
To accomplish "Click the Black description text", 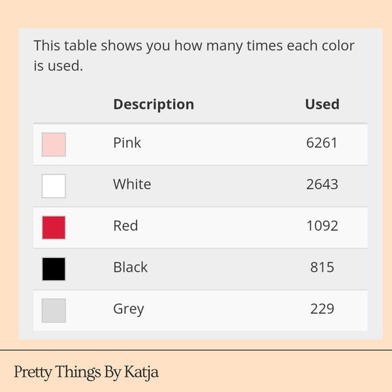I will pyautogui.click(x=131, y=267).
